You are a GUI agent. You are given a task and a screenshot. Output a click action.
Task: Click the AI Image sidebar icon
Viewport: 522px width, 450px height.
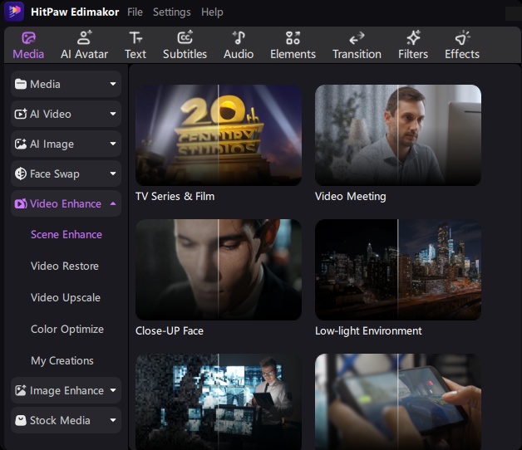pyautogui.click(x=21, y=144)
